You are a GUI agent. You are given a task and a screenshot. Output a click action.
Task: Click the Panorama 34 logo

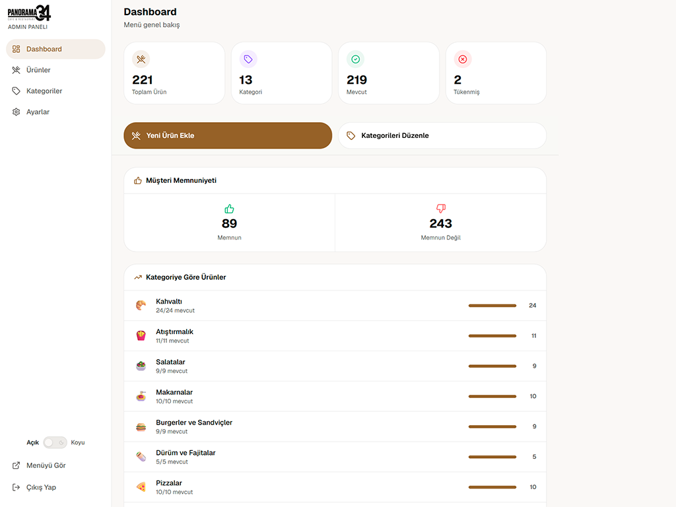pos(29,13)
